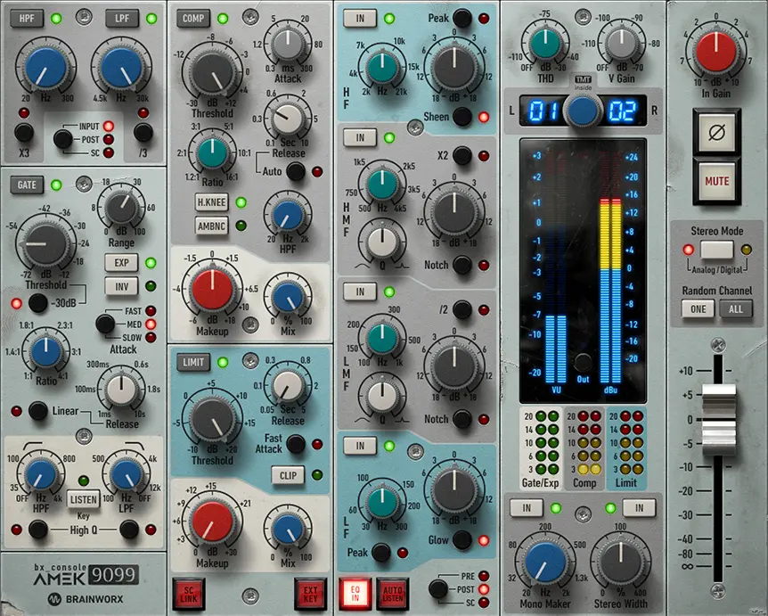Toggle the LIMIT section button
This screenshot has height=616, width=768.
coord(193,362)
